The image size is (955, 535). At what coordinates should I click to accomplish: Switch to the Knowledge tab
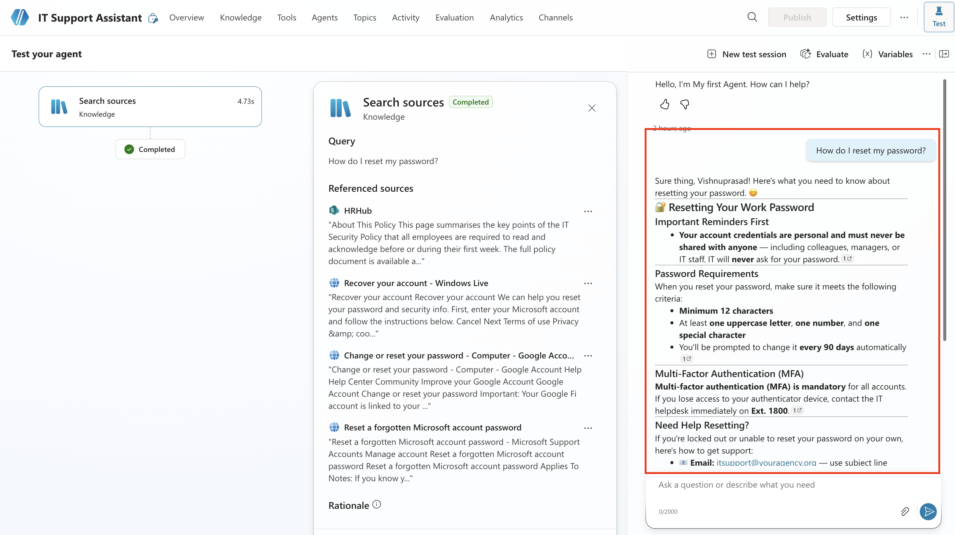click(241, 17)
